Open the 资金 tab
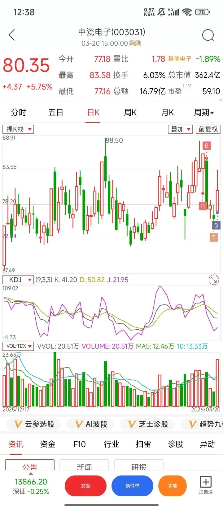The width and height of the screenshot is (223, 510). click(48, 444)
